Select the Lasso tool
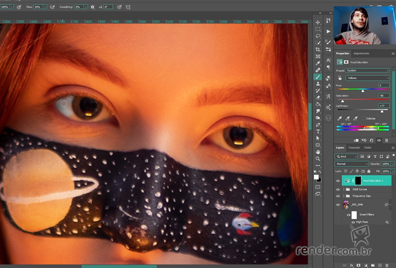Viewport: 396px width, 268px height. pyautogui.click(x=318, y=36)
